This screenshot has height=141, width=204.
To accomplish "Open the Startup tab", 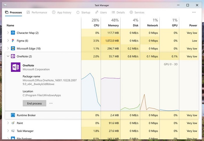I will [x=83, y=12].
